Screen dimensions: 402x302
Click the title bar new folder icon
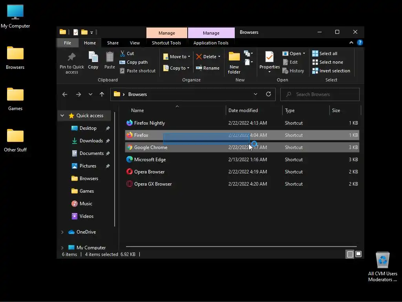pos(84,32)
